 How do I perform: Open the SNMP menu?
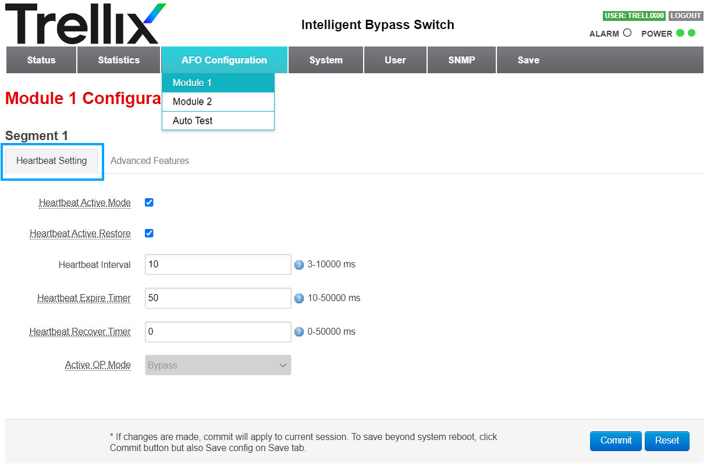(461, 60)
